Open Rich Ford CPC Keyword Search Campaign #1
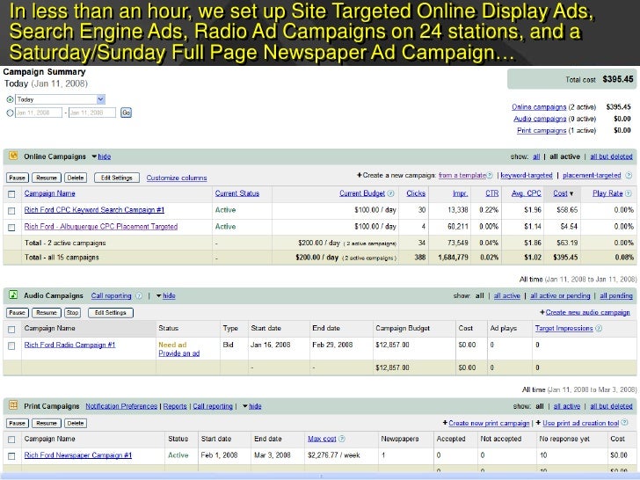The image size is (640, 480). pyautogui.click(x=94, y=210)
